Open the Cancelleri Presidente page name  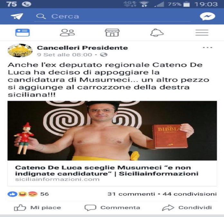(x=82, y=48)
